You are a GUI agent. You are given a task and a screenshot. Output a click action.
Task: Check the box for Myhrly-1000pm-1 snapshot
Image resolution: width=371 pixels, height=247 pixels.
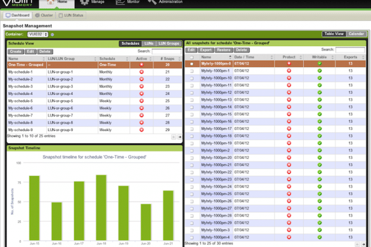(192, 71)
